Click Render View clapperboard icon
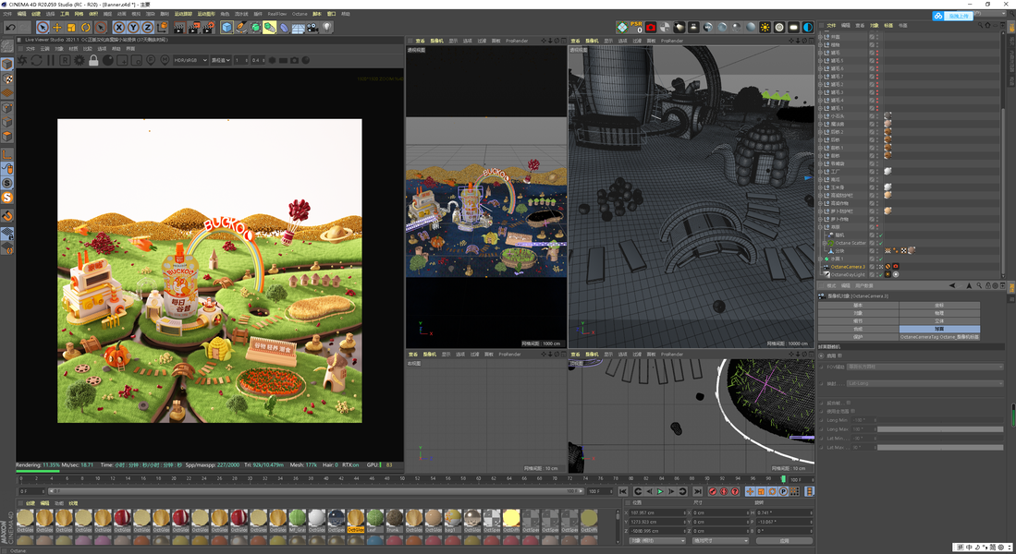 [178, 27]
